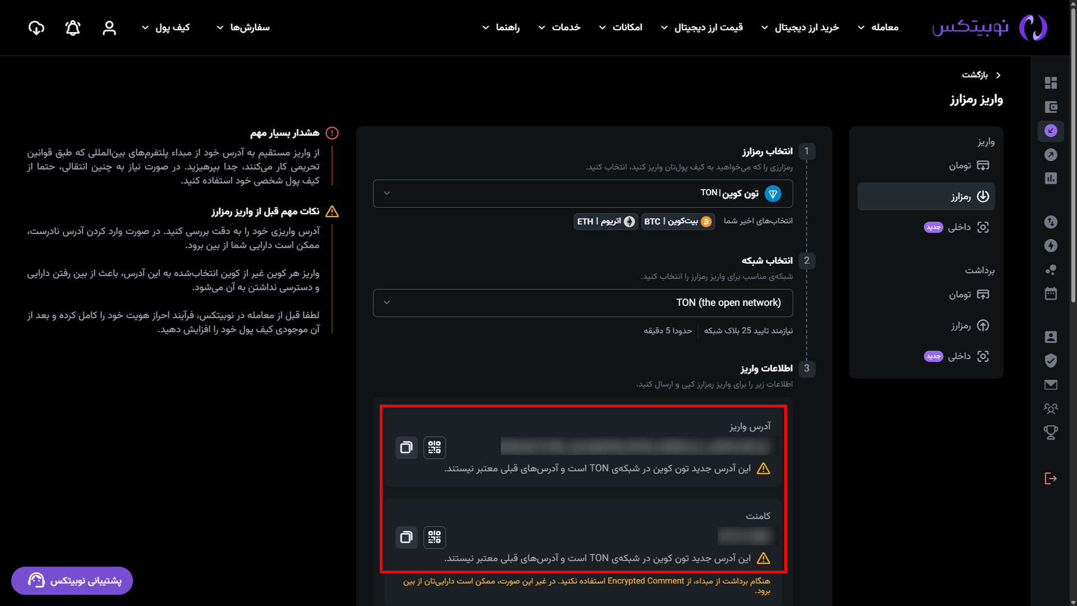Open the lightning bolt sidebar icon
This screenshot has width=1077, height=606.
pos(1051,246)
